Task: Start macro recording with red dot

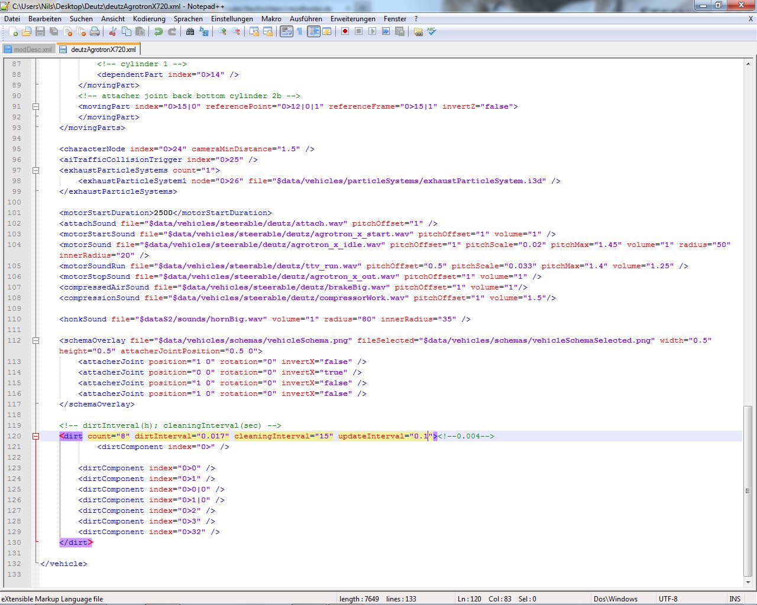Action: [345, 31]
